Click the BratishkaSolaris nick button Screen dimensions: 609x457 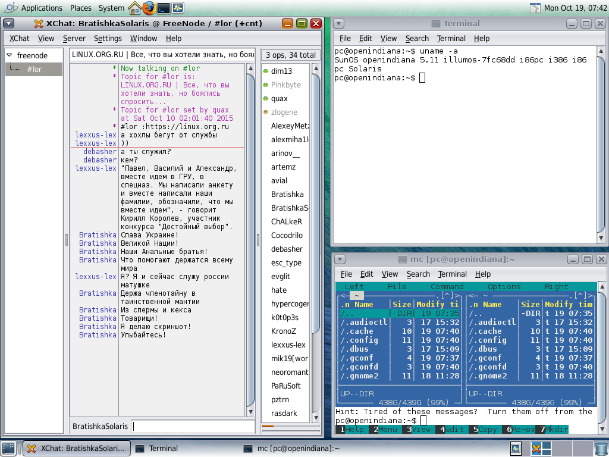click(100, 426)
